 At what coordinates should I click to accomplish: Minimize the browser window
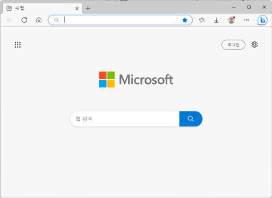point(234,7)
